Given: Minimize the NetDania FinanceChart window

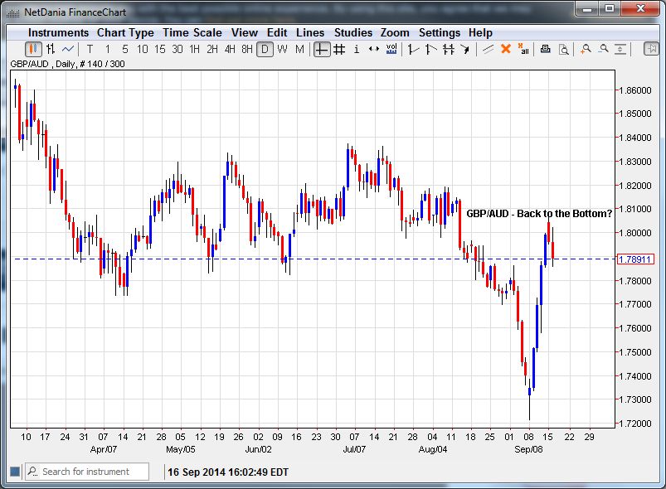Looking at the screenshot, I should coord(587,9).
